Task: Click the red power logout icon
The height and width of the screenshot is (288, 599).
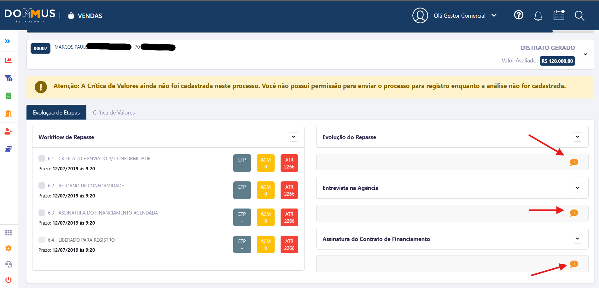Action: tap(9, 280)
